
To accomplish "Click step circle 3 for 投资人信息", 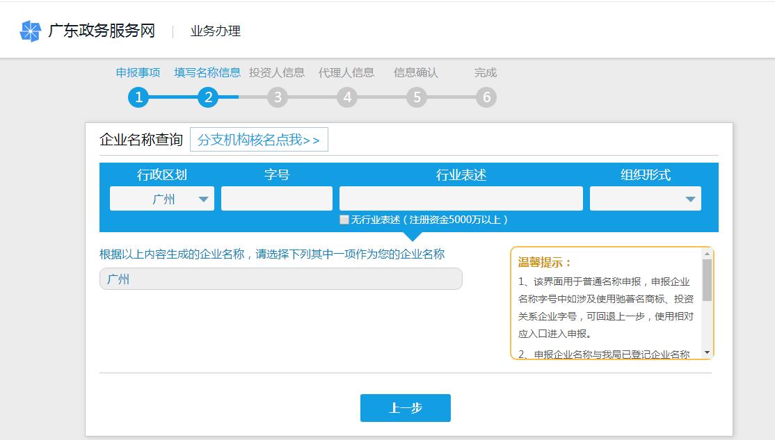I will click(278, 97).
